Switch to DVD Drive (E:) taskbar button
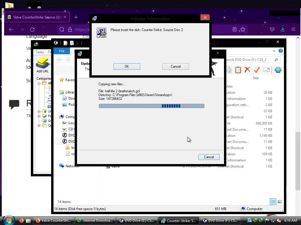The height and width of the screenshot is (225, 301). (137, 221)
